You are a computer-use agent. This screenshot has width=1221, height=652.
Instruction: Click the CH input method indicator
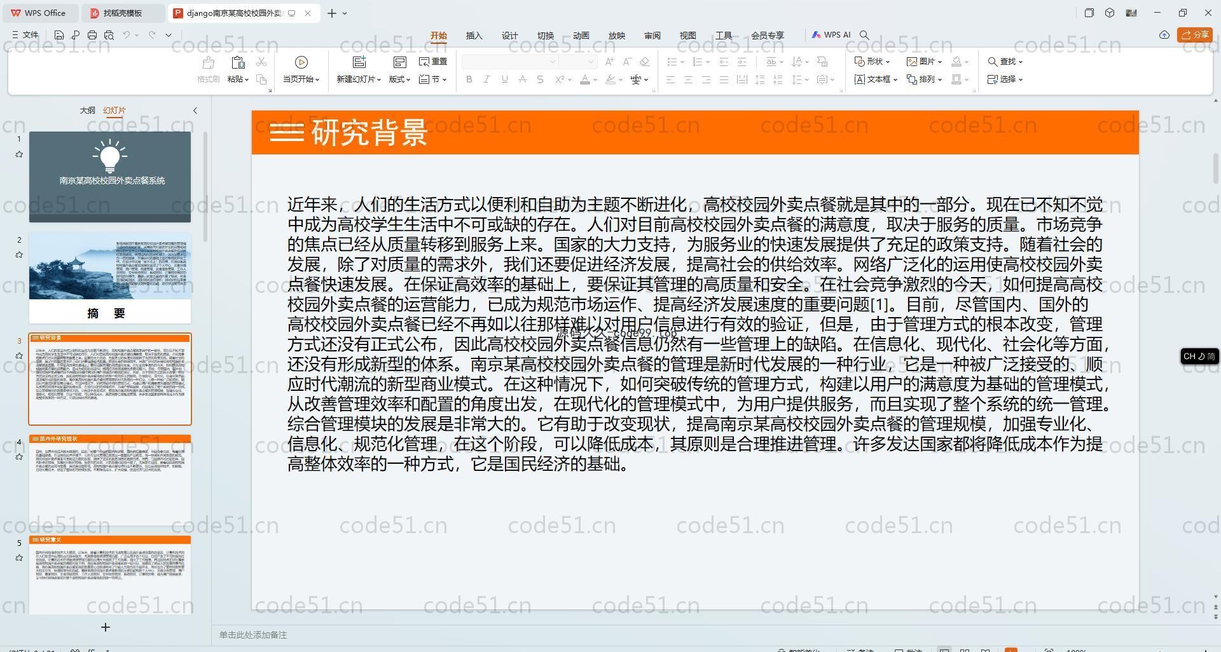tap(1199, 357)
